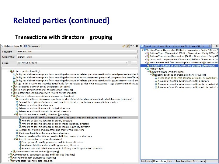Viewport: 219px width, 164px height.
Task: Close the Relationships tab with its X
Action: pyautogui.click(x=21, y=46)
